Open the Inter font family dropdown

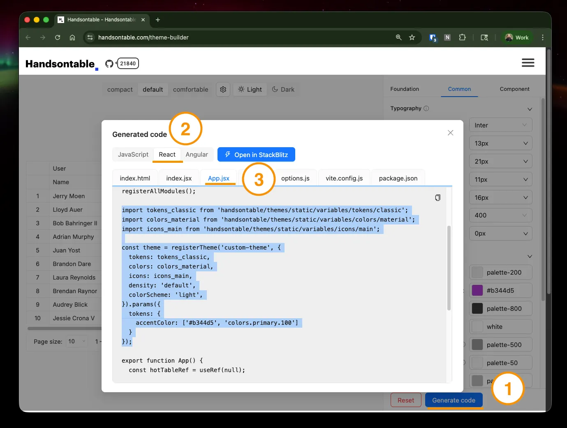[500, 125]
